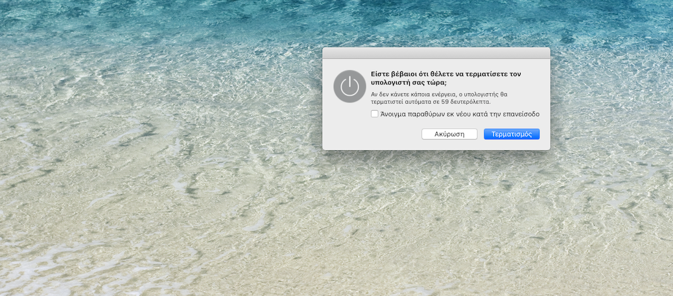Click the Άνοιγμα παραθύρων εκ νέου label text
The image size is (673, 296).
pyautogui.click(x=460, y=114)
